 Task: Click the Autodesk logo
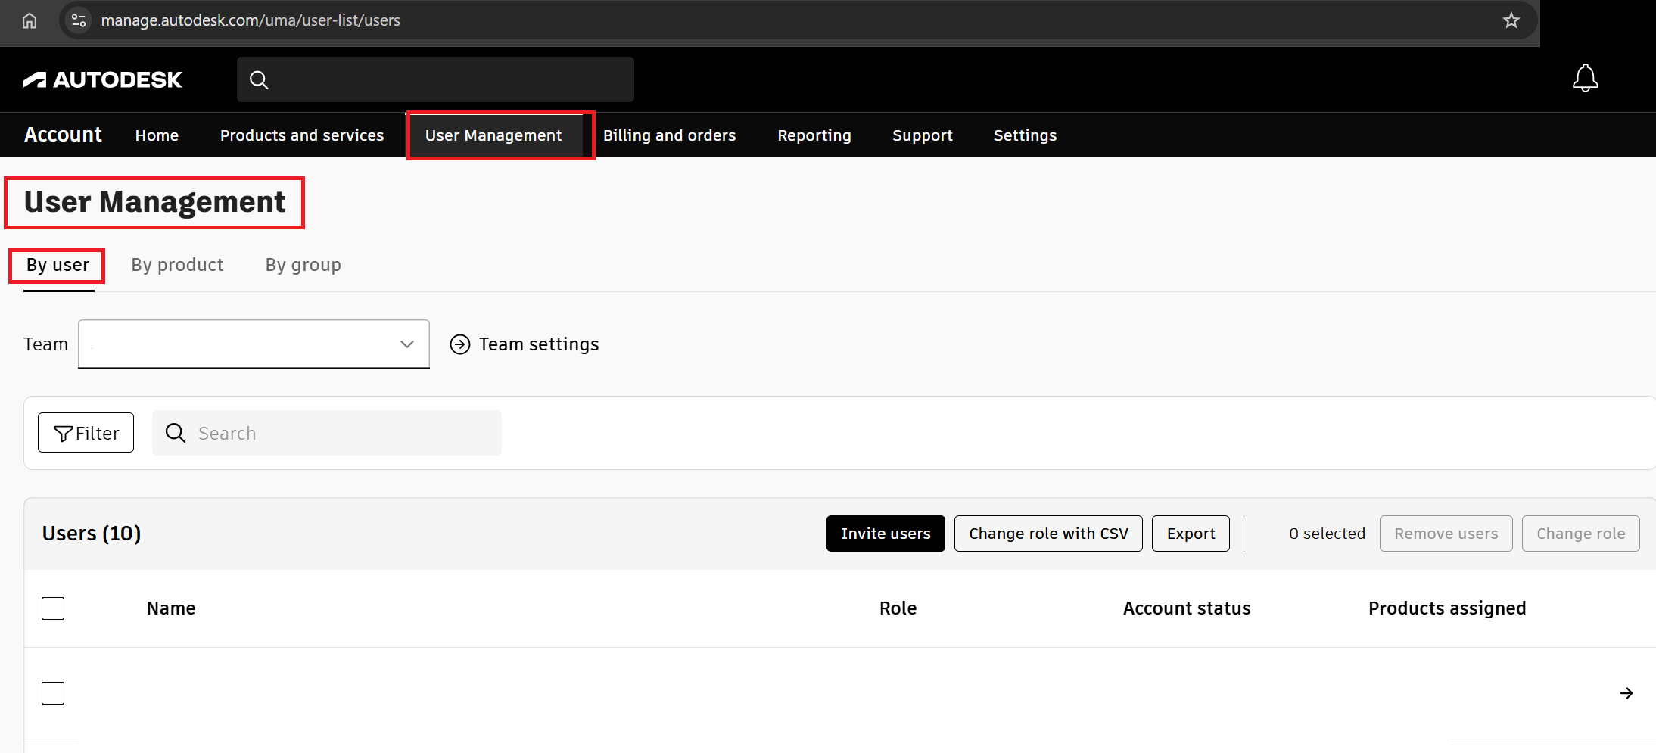click(103, 79)
